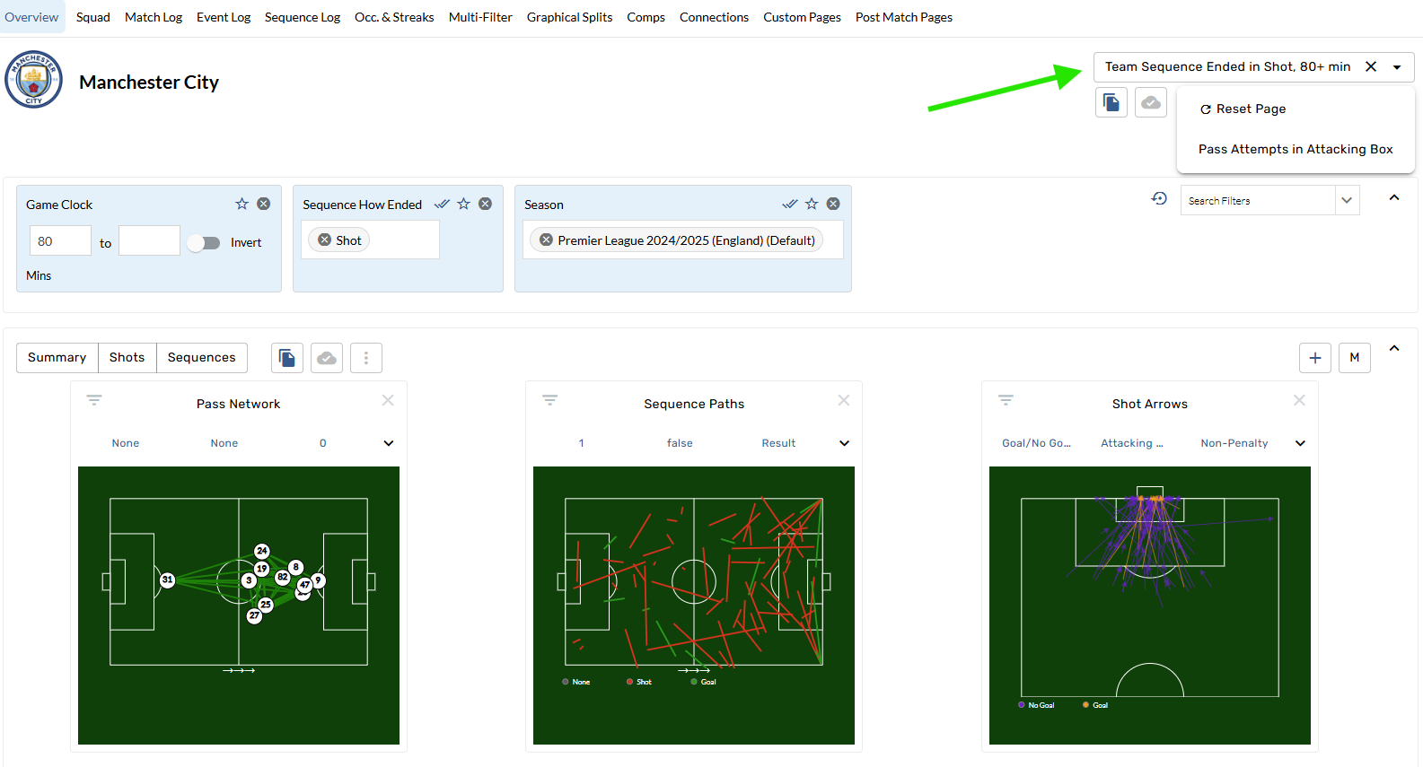
Task: Click the Game Clock end minute field
Action: coord(149,240)
